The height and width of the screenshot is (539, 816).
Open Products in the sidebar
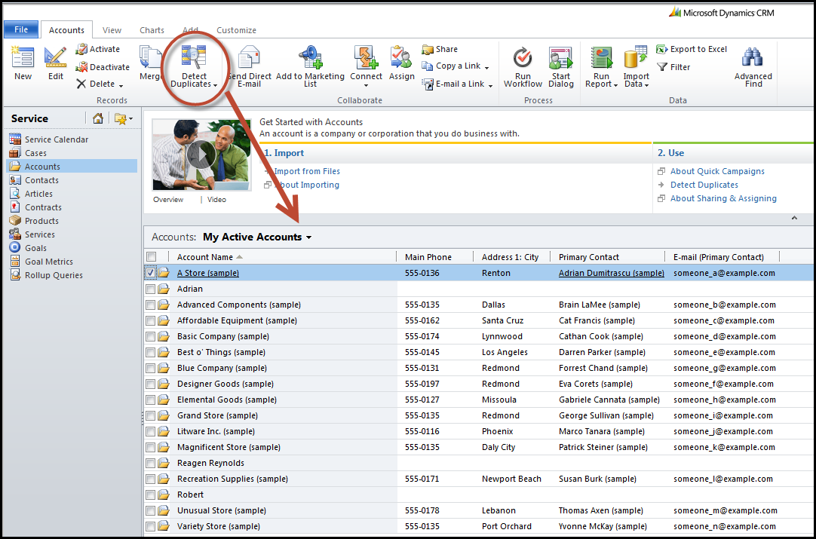(x=41, y=221)
